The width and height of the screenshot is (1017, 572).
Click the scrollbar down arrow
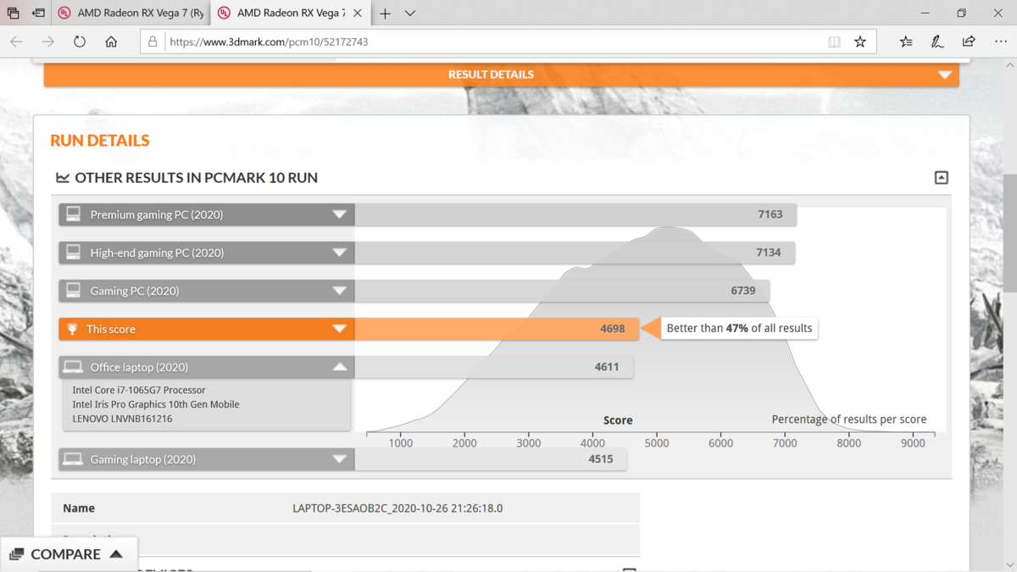[1010, 564]
